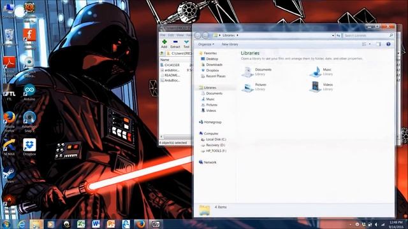Select Adobe Reader desktop shortcut
The width and height of the screenshot is (408, 229).
9,67
